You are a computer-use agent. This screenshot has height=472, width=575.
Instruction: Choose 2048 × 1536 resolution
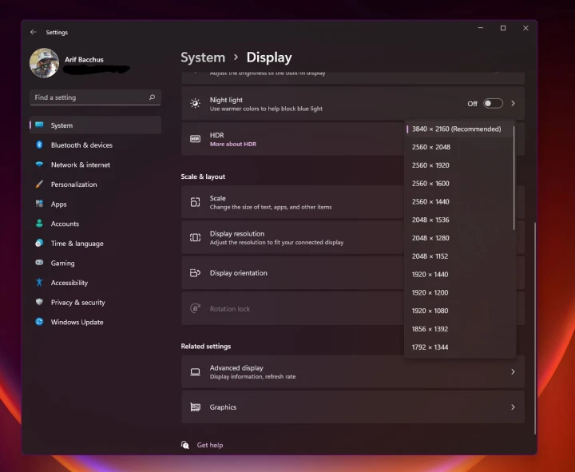click(x=459, y=220)
